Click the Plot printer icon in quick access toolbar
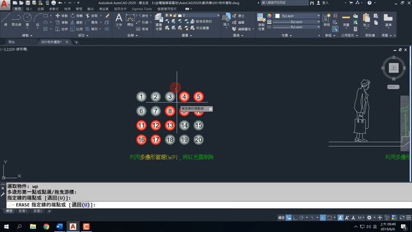This screenshot has height=232, width=412. [x=53, y=3]
